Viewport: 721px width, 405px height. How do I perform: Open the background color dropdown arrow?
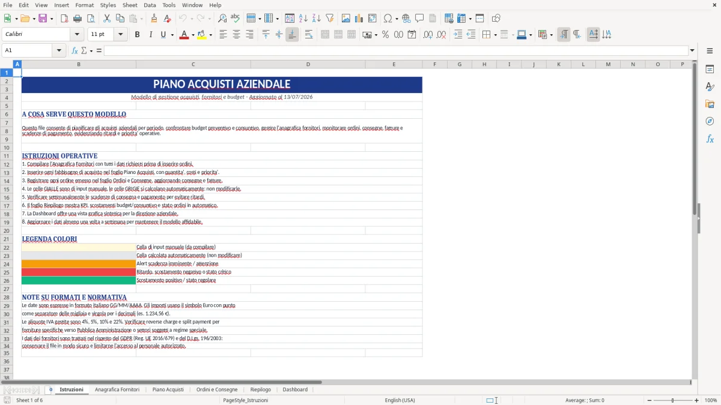[x=210, y=35]
